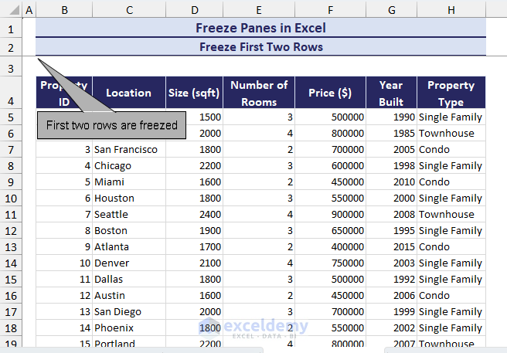Select column A header
The height and width of the screenshot is (353, 507).
29,10
